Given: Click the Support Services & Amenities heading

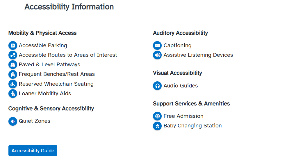Looking at the screenshot, I should 191,103.
